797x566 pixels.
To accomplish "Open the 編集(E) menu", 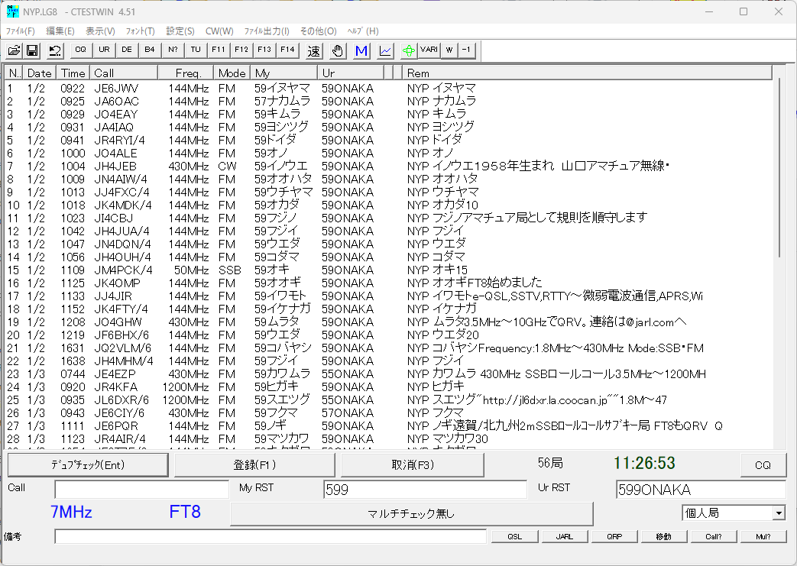I will click(60, 31).
